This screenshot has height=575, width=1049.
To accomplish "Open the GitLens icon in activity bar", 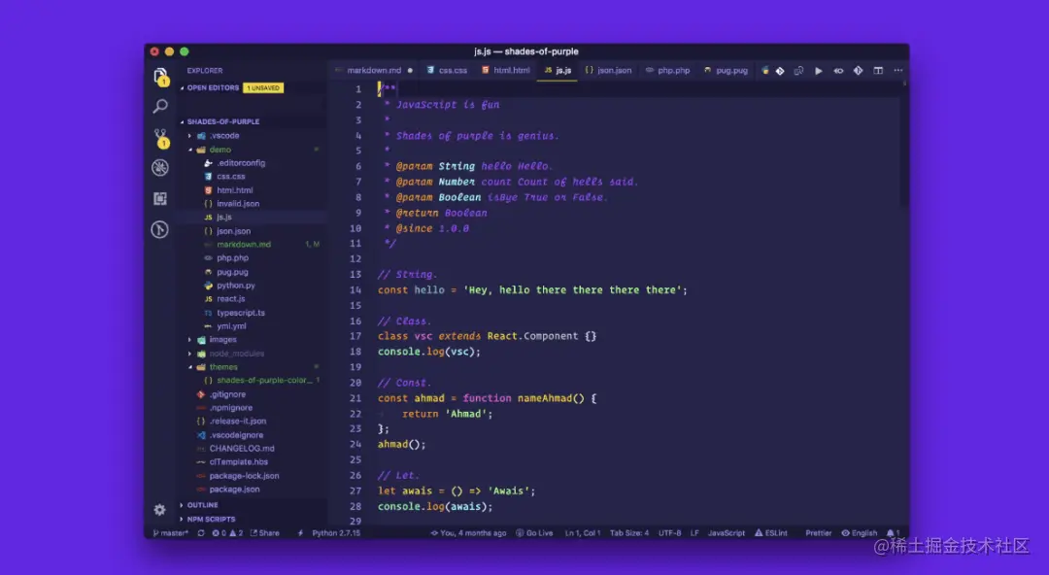I will click(160, 229).
